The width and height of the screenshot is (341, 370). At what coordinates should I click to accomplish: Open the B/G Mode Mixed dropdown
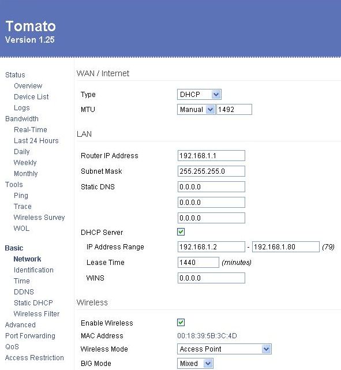pos(195,364)
